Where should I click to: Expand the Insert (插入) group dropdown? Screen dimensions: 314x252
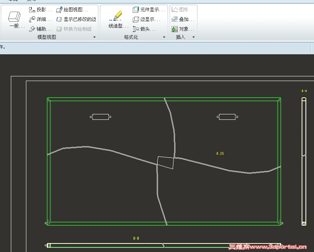194,37
